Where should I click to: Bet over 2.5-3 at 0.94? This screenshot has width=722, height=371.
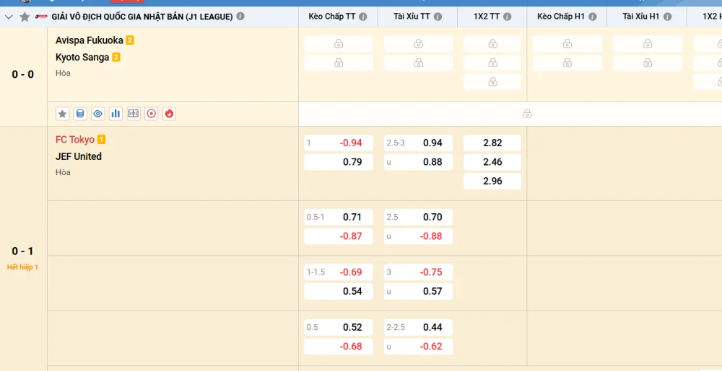coord(418,143)
